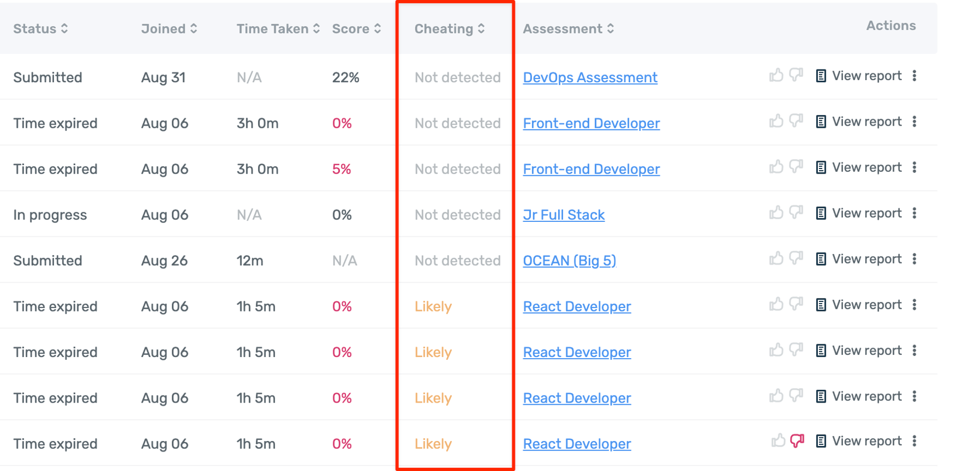
Task: Open the OCEAN (Big 5) assessment link
Action: pyautogui.click(x=569, y=260)
